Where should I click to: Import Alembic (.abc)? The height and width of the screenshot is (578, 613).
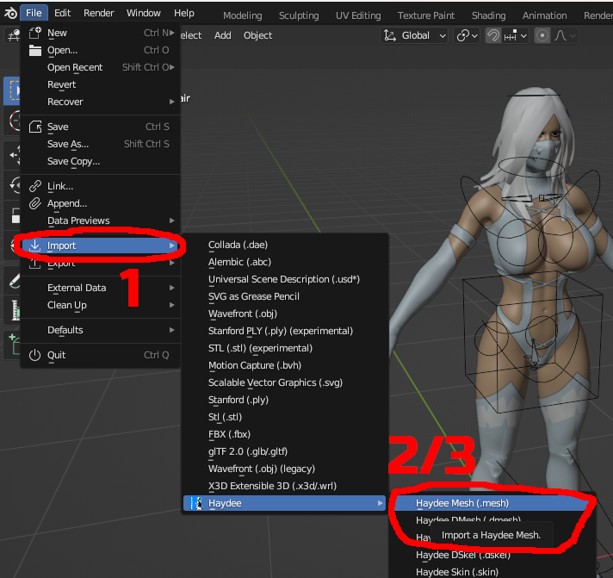click(x=285, y=262)
